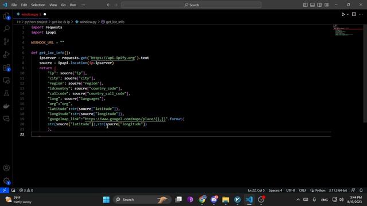Toggle bottom panel layout
The width and height of the screenshot is (367, 206).
point(313,5)
